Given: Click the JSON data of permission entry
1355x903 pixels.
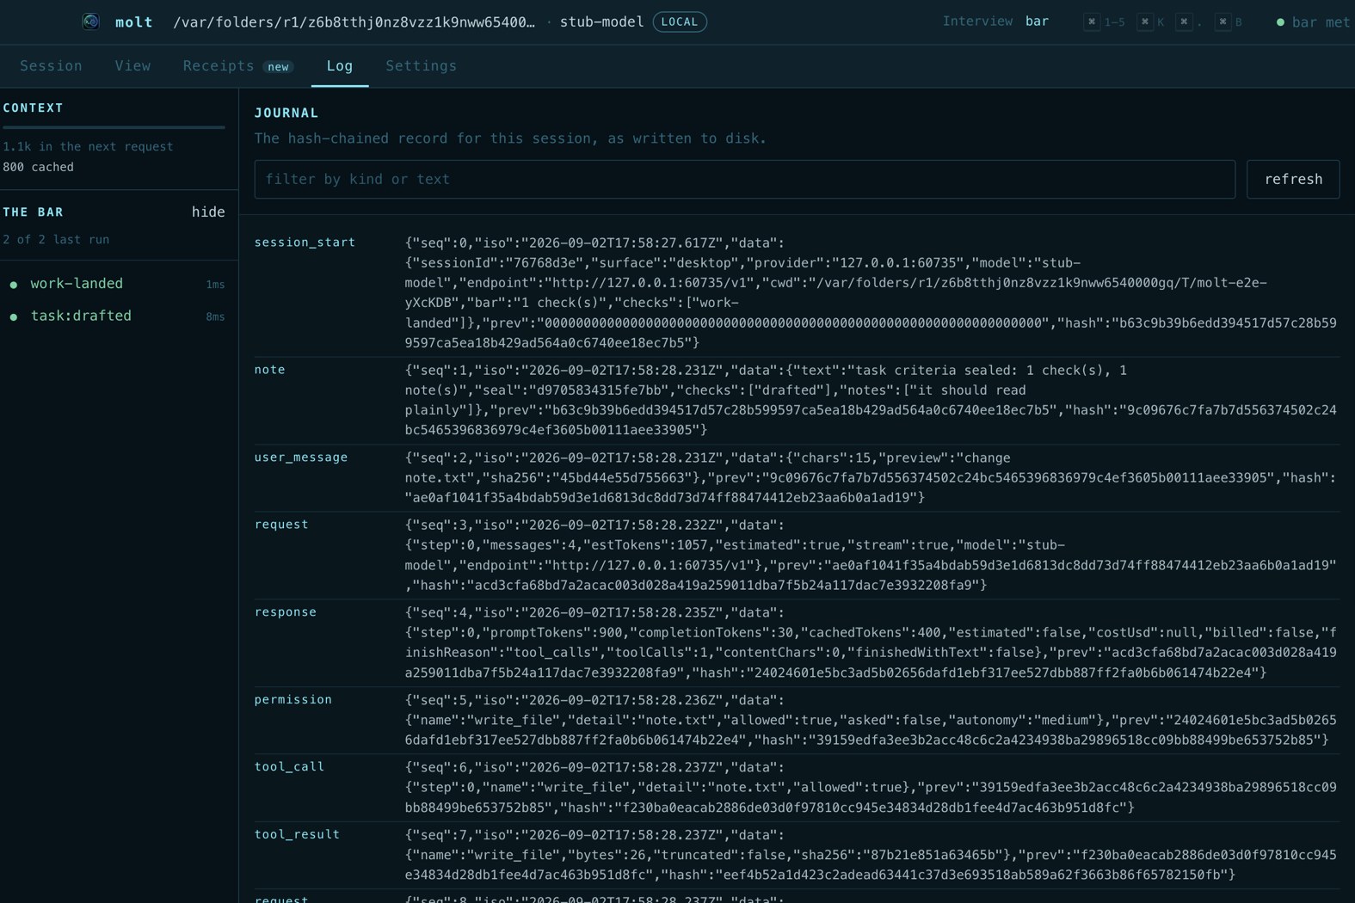Looking at the screenshot, I should click(x=872, y=720).
